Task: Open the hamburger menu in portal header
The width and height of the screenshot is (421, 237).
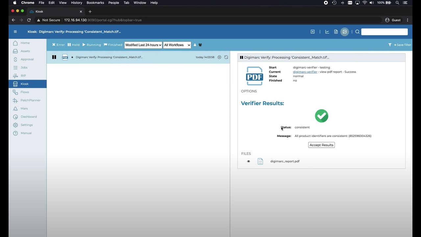Action: pyautogui.click(x=15, y=32)
